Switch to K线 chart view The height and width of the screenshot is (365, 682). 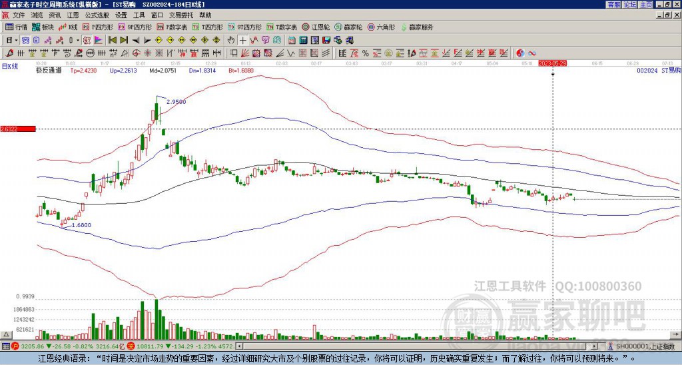(x=68, y=27)
